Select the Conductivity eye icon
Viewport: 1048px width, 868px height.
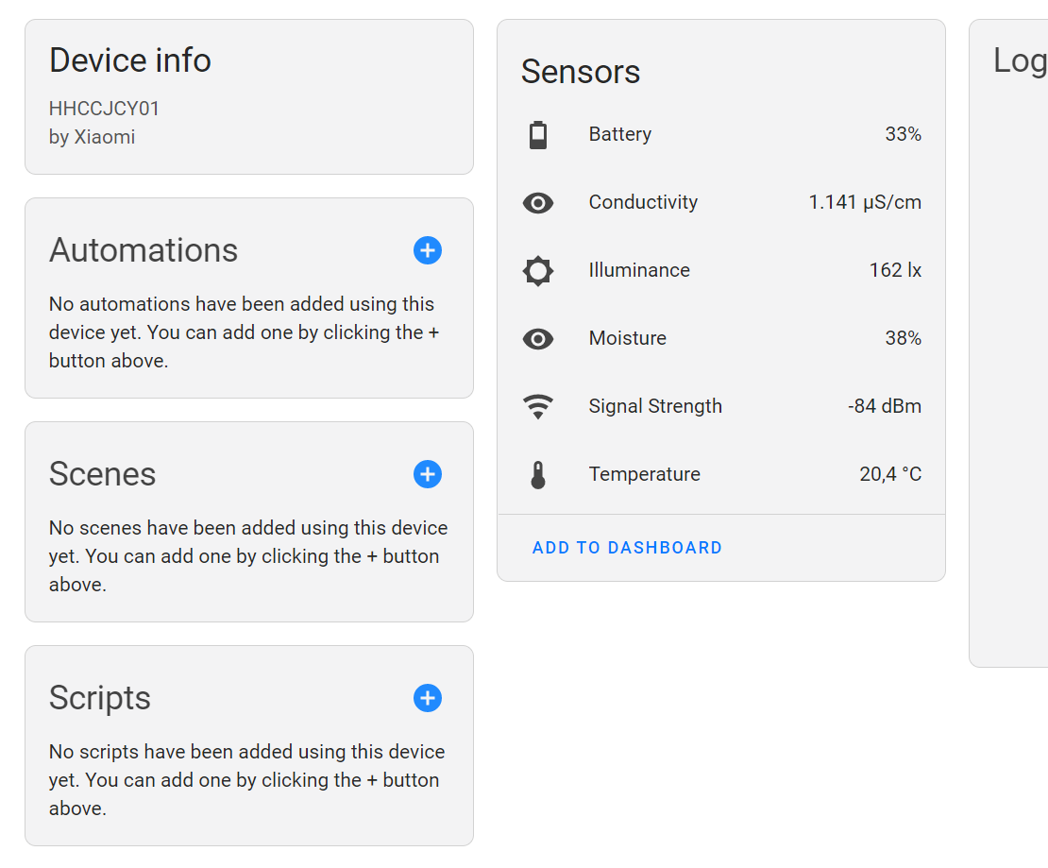pyautogui.click(x=538, y=202)
